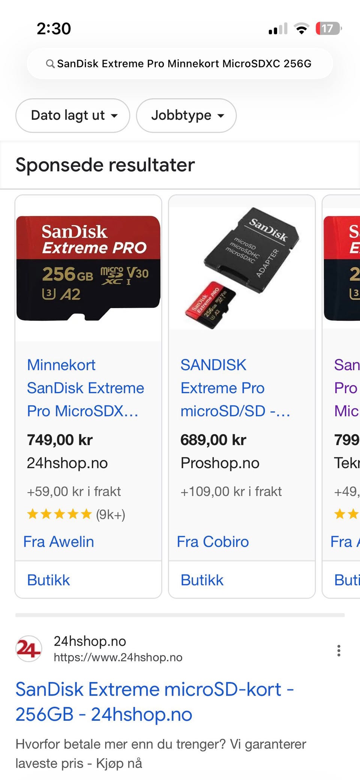Tap the battery indicator in status bar
Viewport: 360px width, 780px height.
[x=328, y=29]
